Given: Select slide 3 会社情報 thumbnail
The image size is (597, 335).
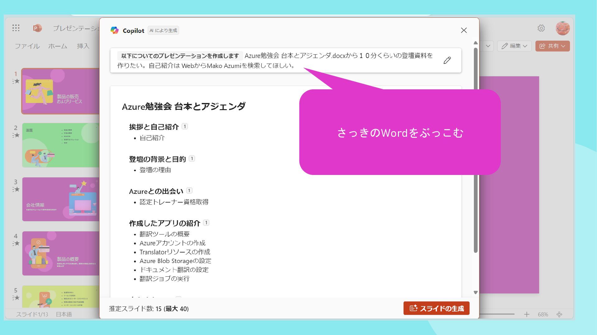Looking at the screenshot, I should (61, 199).
